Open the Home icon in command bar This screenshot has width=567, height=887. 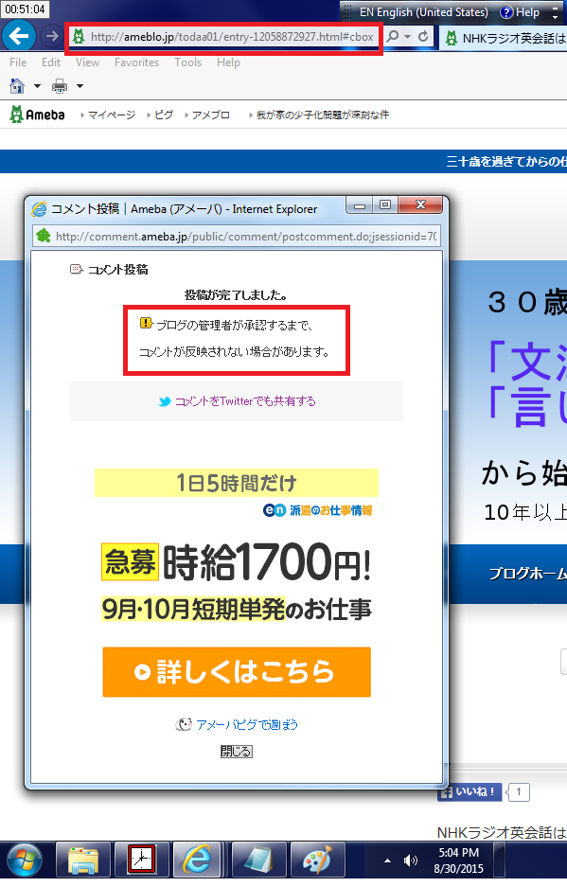pyautogui.click(x=18, y=86)
